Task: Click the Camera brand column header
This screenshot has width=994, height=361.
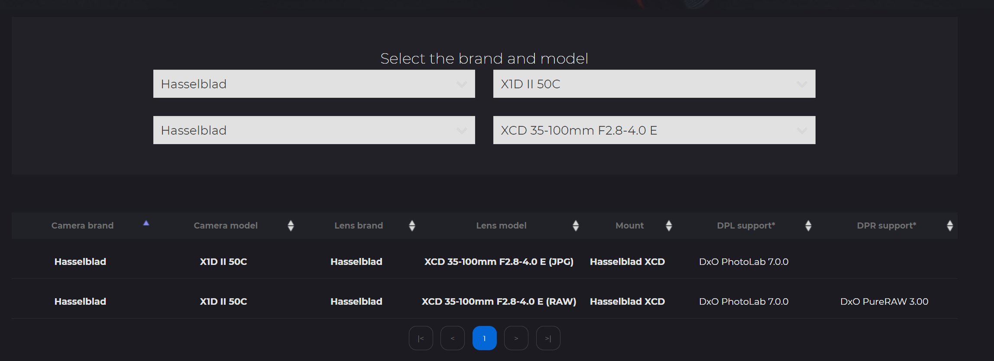Action: pyautogui.click(x=82, y=226)
